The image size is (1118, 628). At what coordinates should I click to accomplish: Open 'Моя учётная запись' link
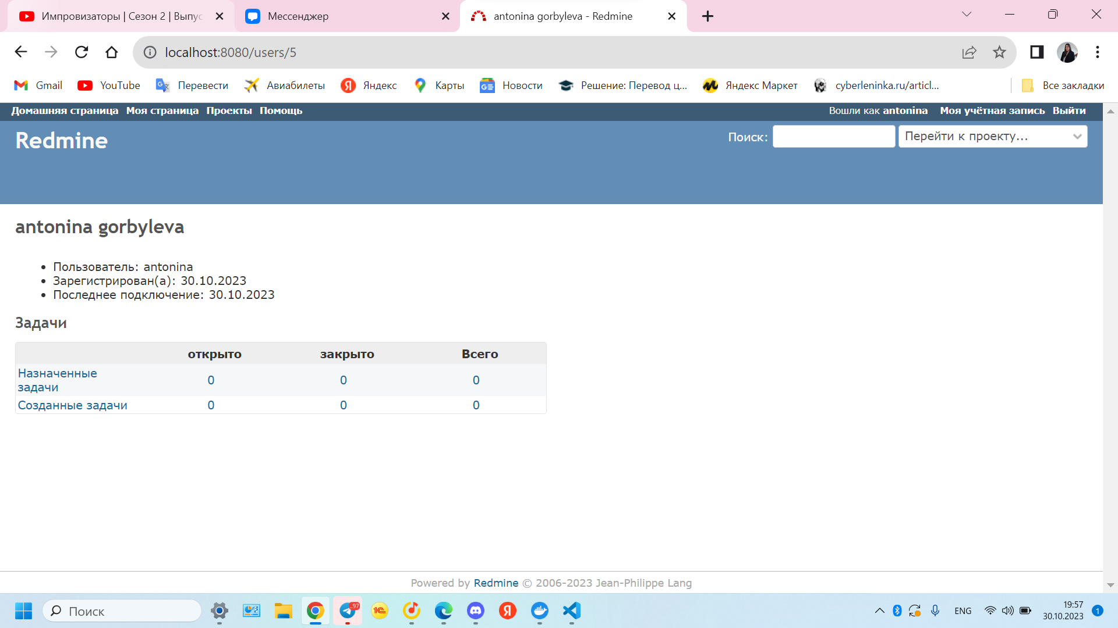992,110
